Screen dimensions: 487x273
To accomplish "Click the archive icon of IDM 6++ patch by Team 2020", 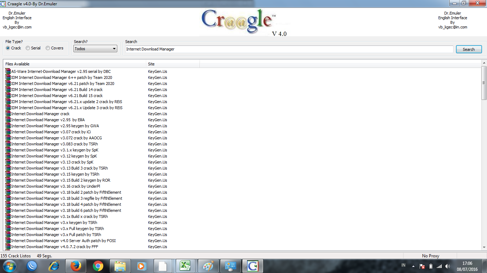I will coord(8,77).
